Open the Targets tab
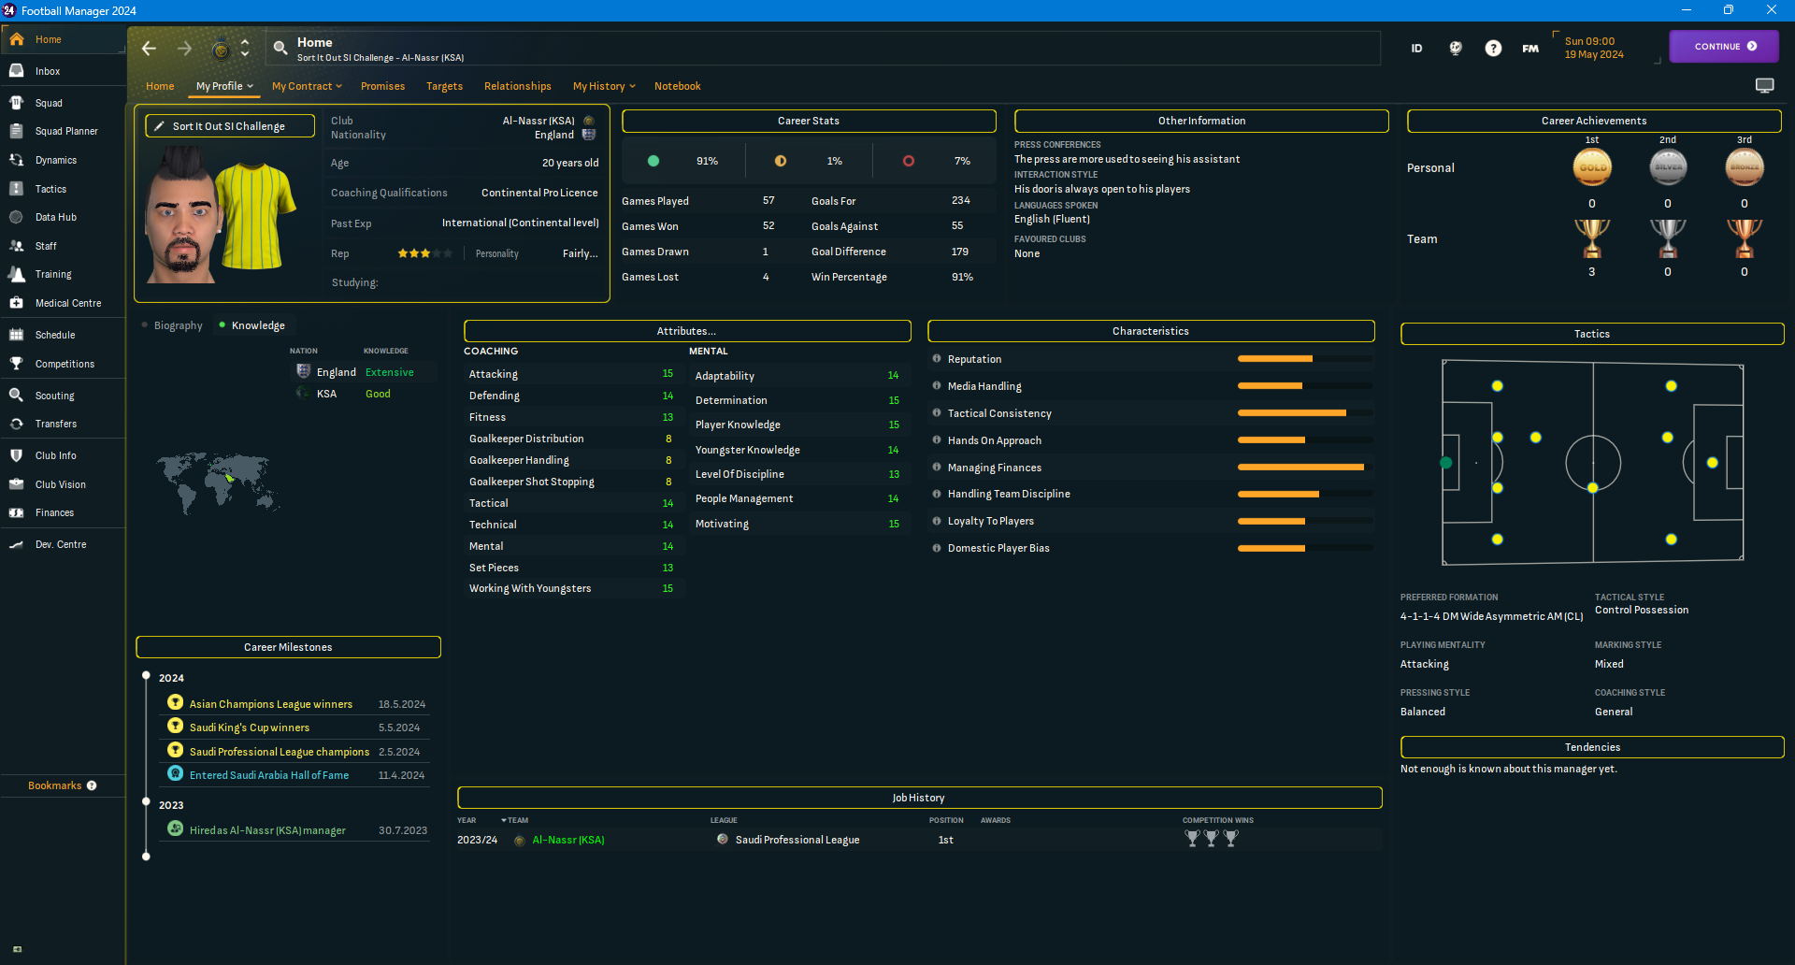1795x965 pixels. (445, 87)
